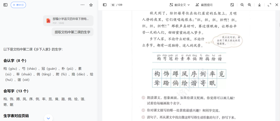Click the line 以下是文档中第二课《乡下人家》的生字
Screen dimensions: 280x121
pos(33,49)
